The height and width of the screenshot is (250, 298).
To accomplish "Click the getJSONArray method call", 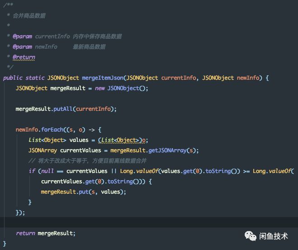I will coord(167,150).
